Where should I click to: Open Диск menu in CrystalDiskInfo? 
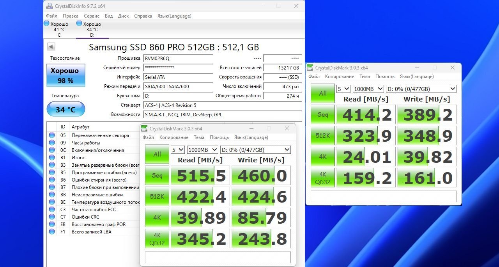click(123, 16)
